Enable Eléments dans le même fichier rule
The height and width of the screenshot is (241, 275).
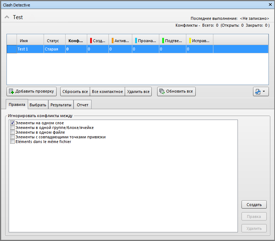pos(13,142)
